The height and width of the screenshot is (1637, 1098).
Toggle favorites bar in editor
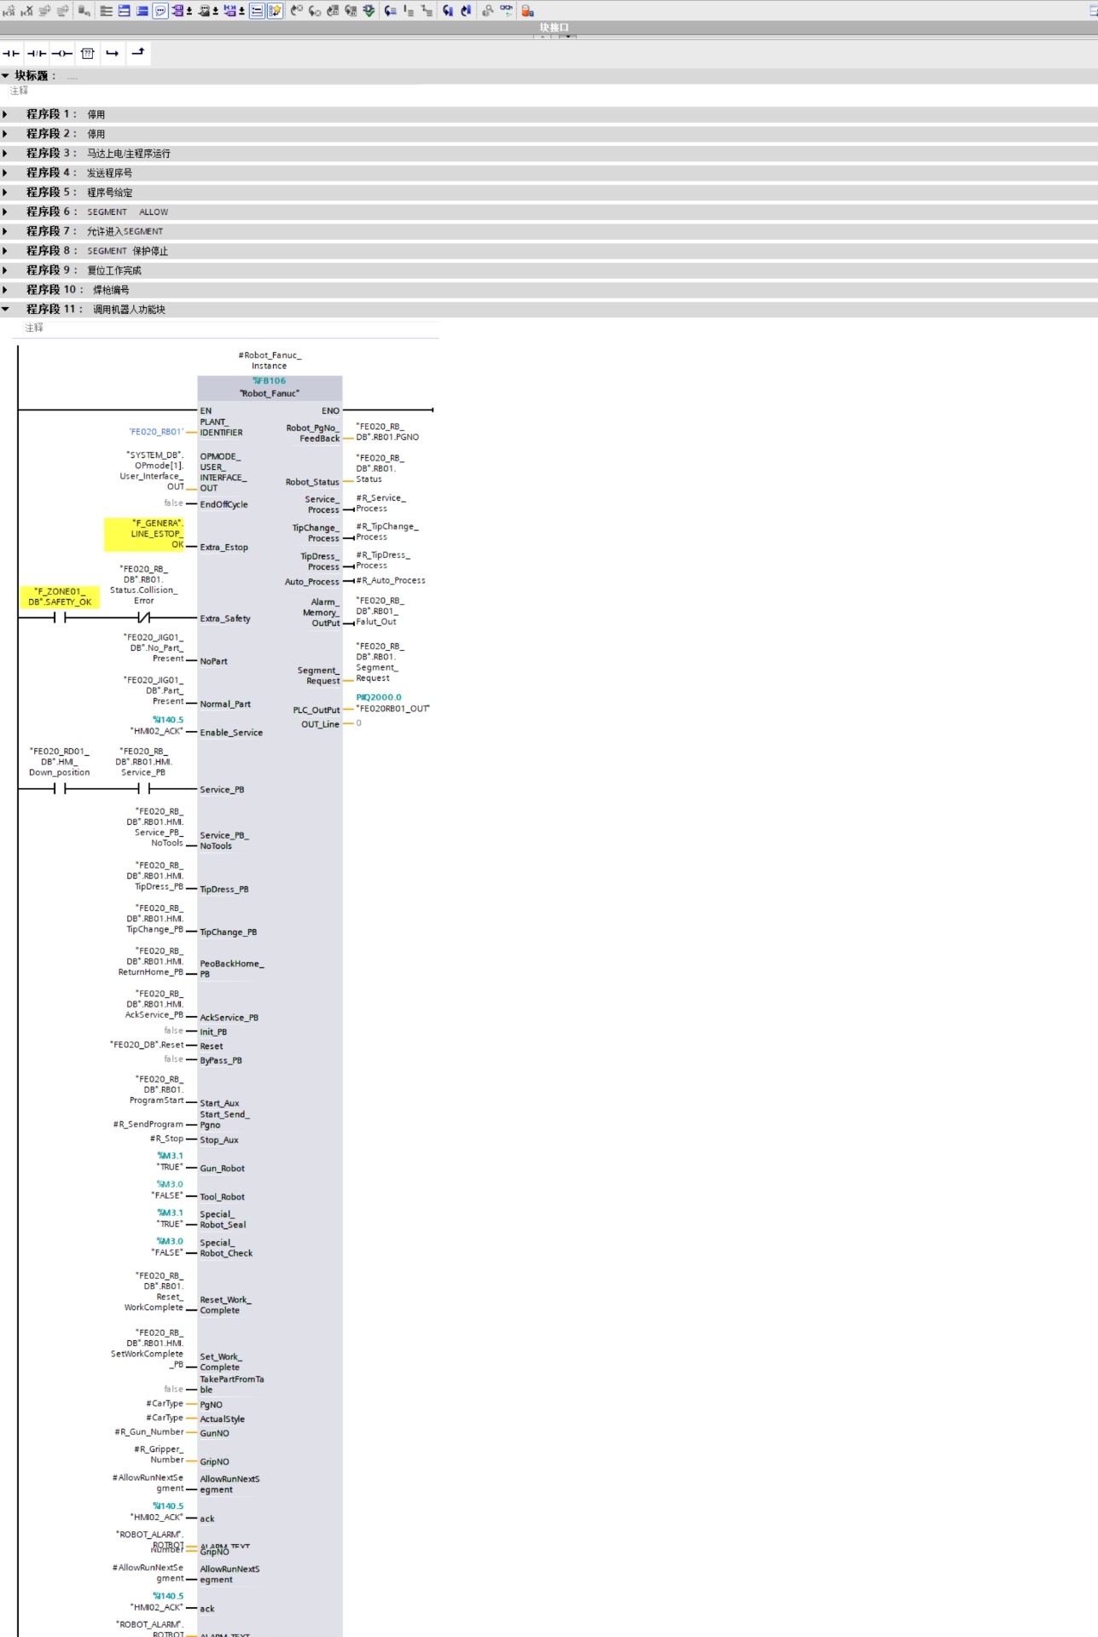tap(275, 10)
